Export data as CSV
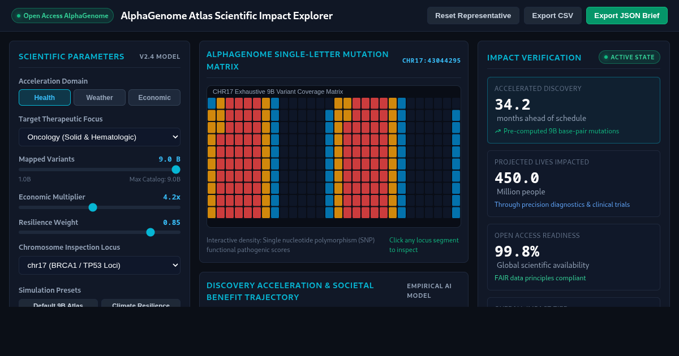The image size is (679, 356). (x=553, y=15)
